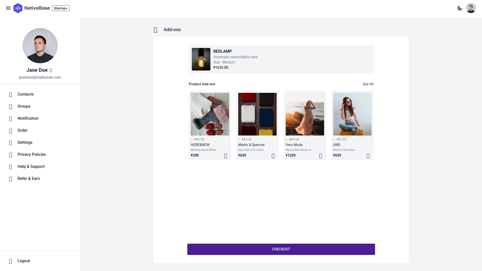The image size is (482, 271).
Task: Open HERE&NOW denim shorts image
Action: pyautogui.click(x=210, y=114)
